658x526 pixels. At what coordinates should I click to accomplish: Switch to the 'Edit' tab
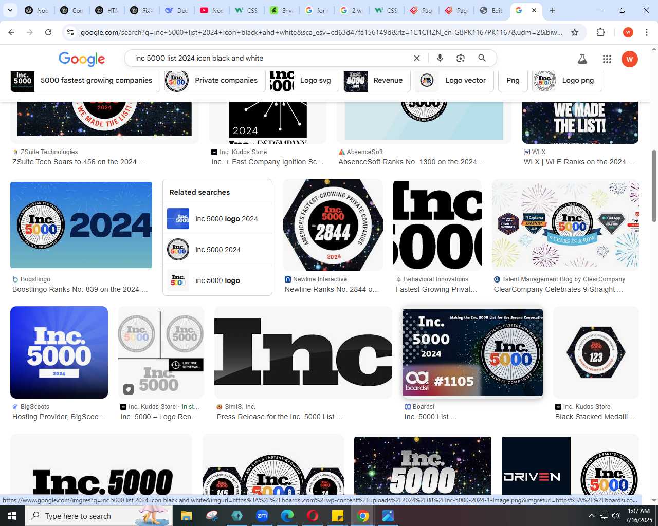[491, 10]
